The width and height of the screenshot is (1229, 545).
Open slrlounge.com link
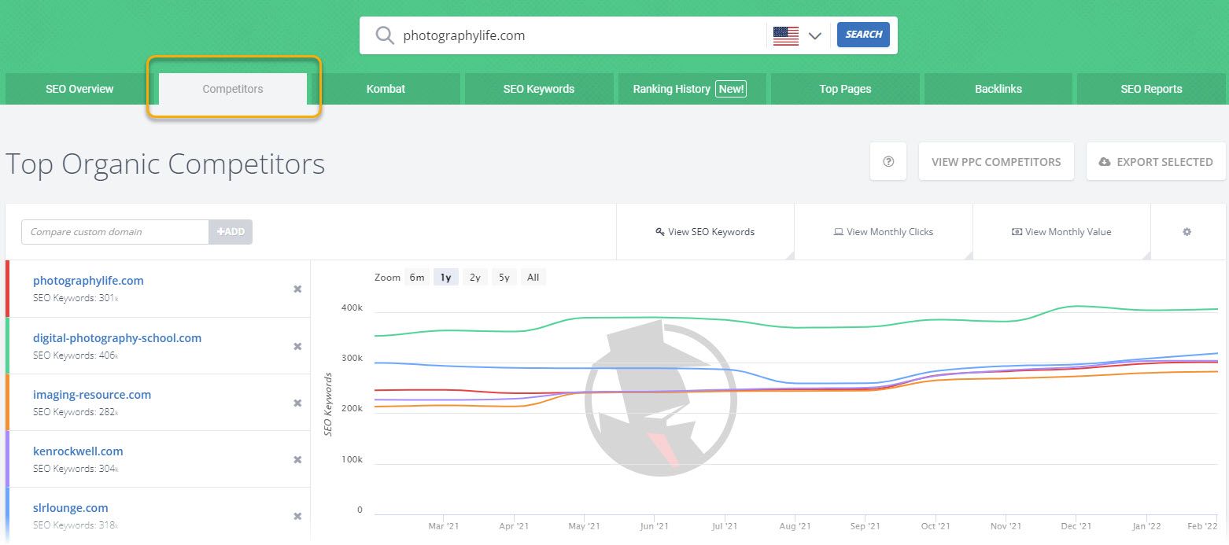click(x=71, y=508)
